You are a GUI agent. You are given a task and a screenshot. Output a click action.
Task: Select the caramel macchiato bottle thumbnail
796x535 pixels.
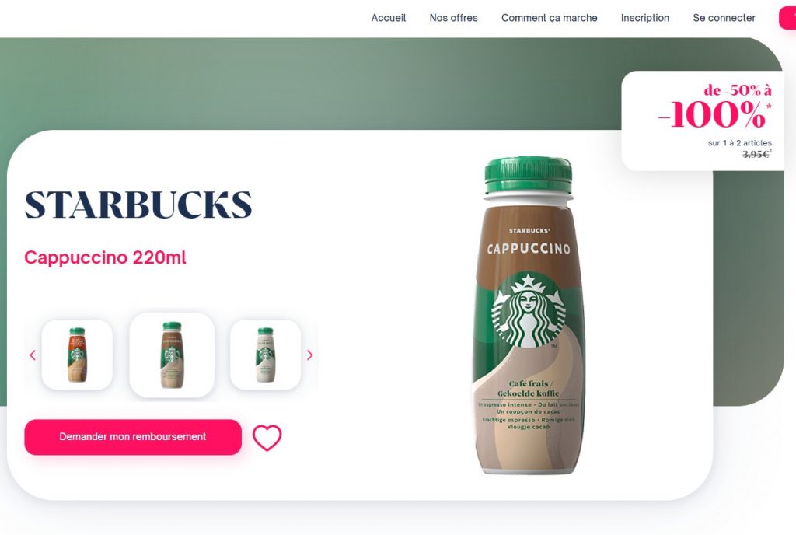77,355
